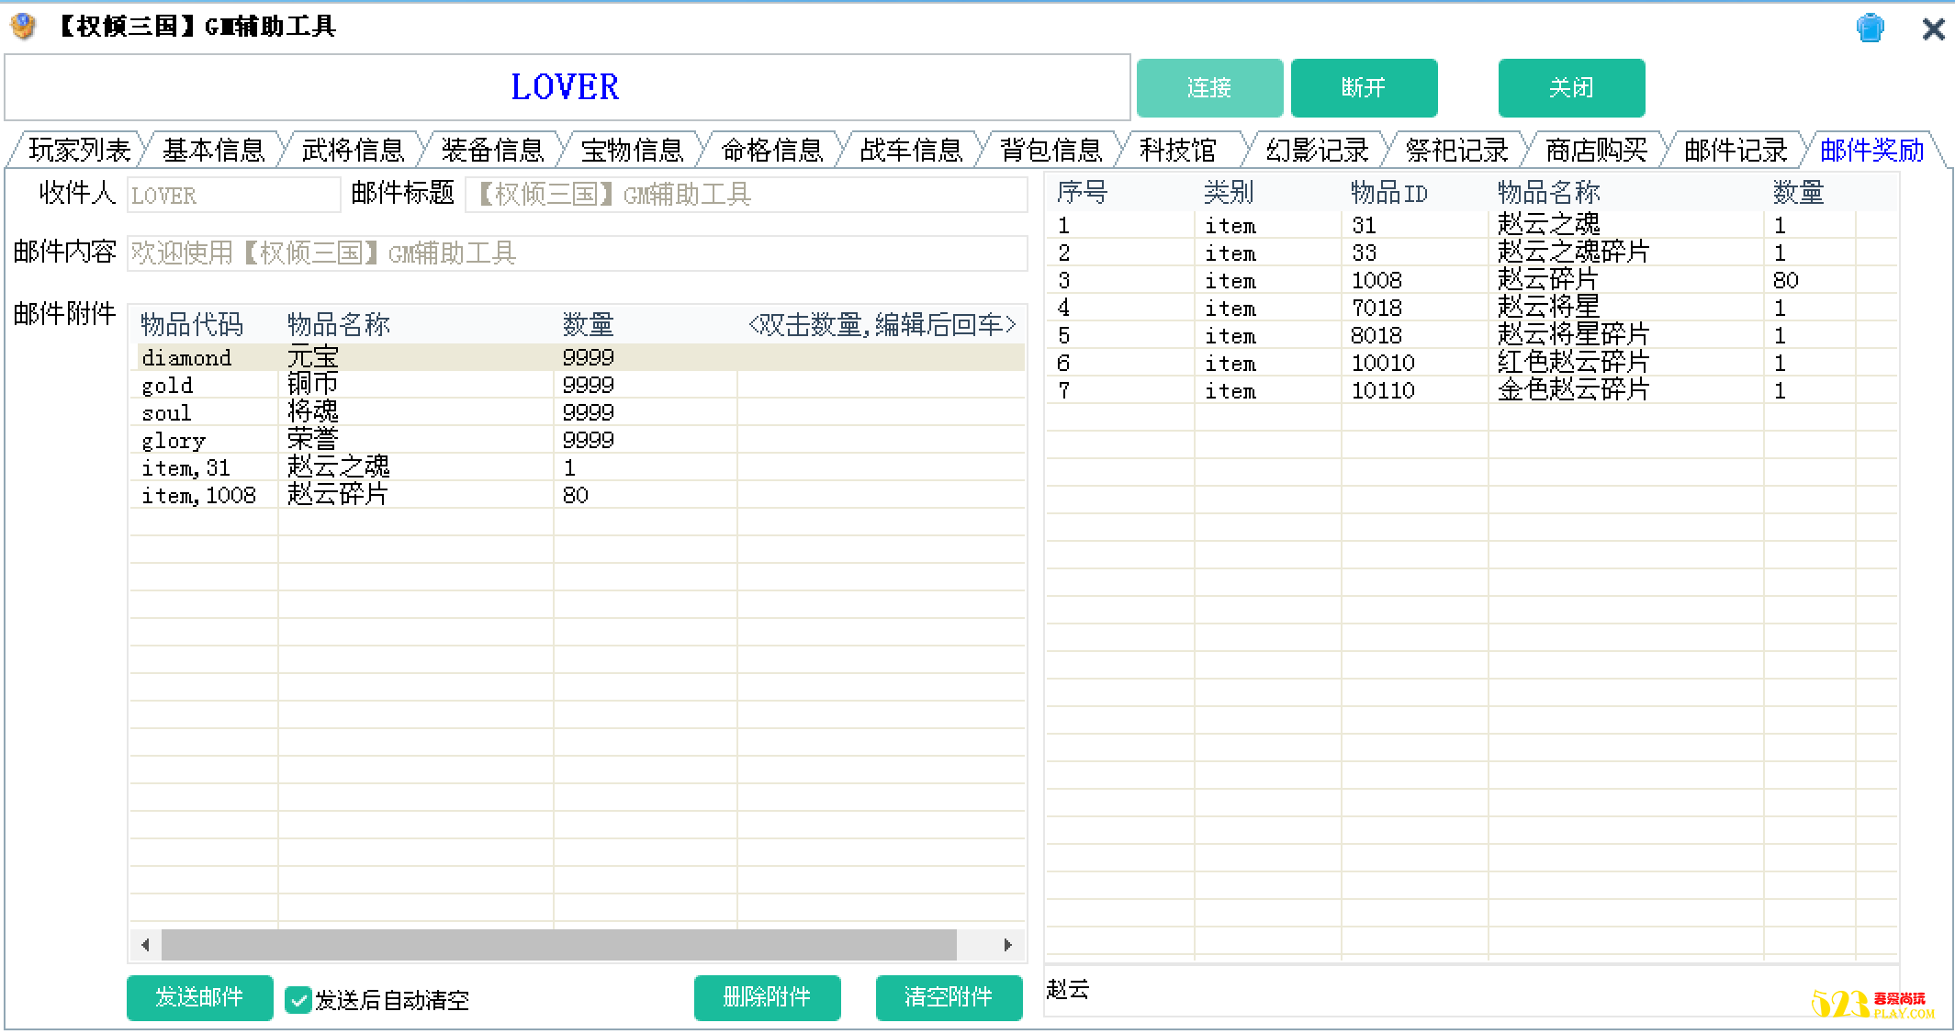Image resolution: width=1955 pixels, height=1034 pixels.
Task: Close the GM tool window
Action: click(x=1933, y=28)
